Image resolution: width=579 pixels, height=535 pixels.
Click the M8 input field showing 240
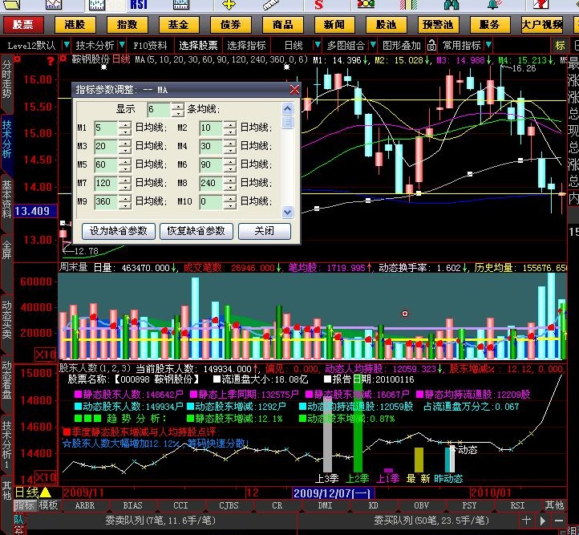click(x=211, y=183)
